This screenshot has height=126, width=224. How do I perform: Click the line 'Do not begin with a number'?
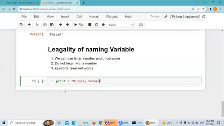click(x=76, y=63)
